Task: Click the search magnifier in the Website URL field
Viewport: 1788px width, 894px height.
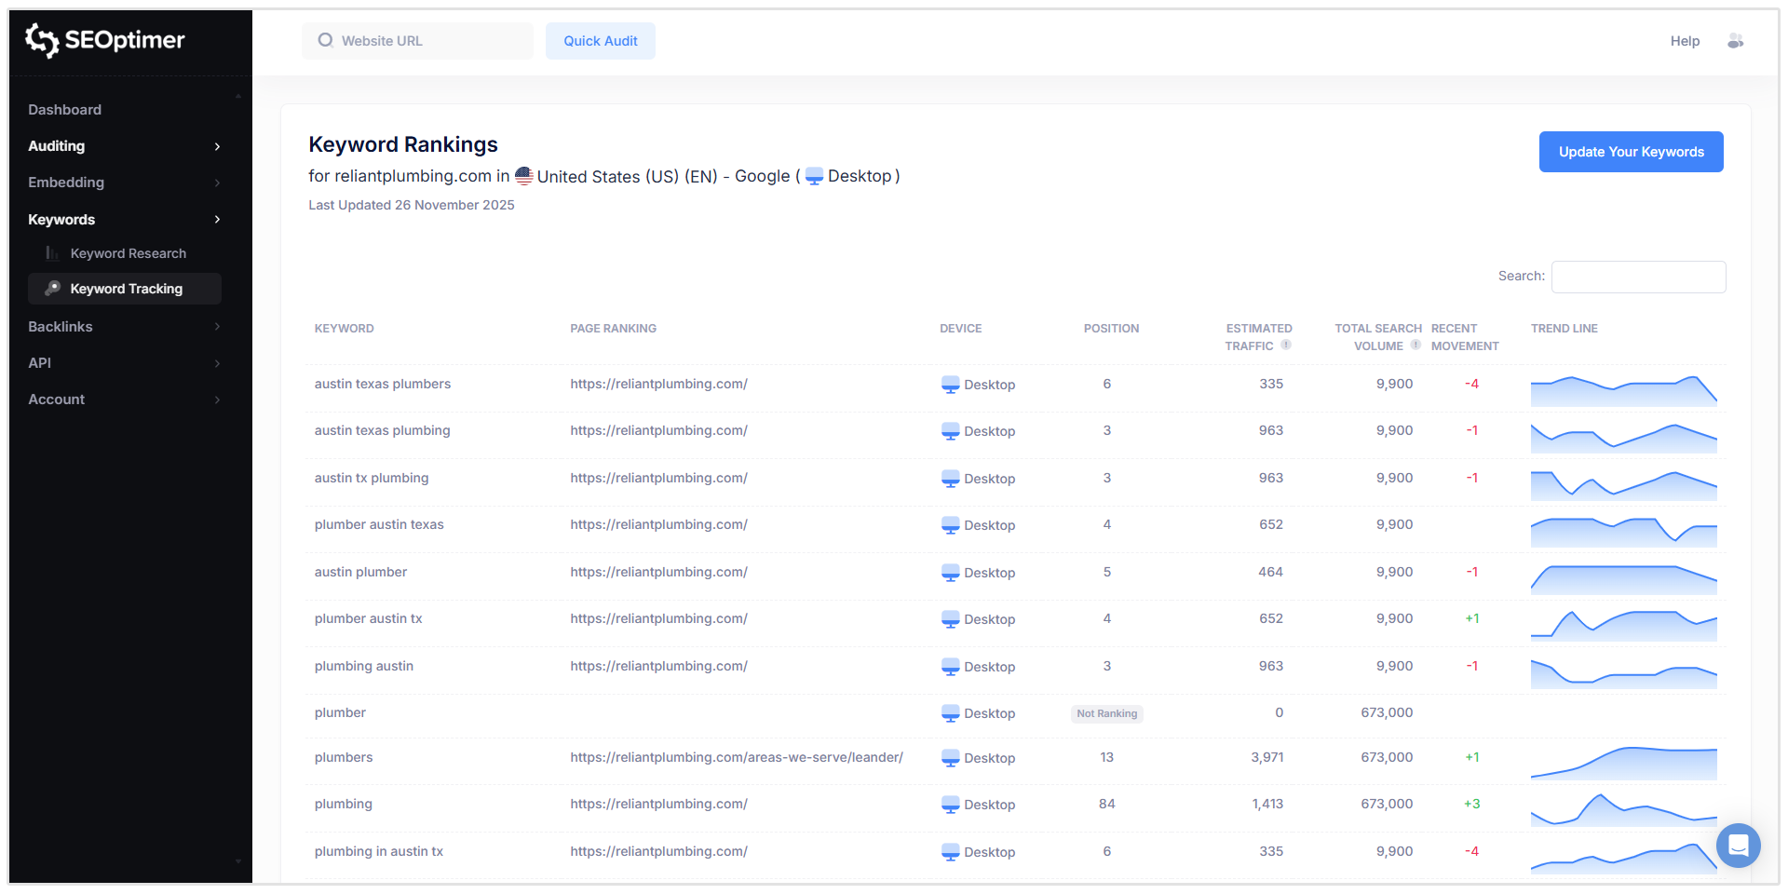Action: tap(324, 40)
